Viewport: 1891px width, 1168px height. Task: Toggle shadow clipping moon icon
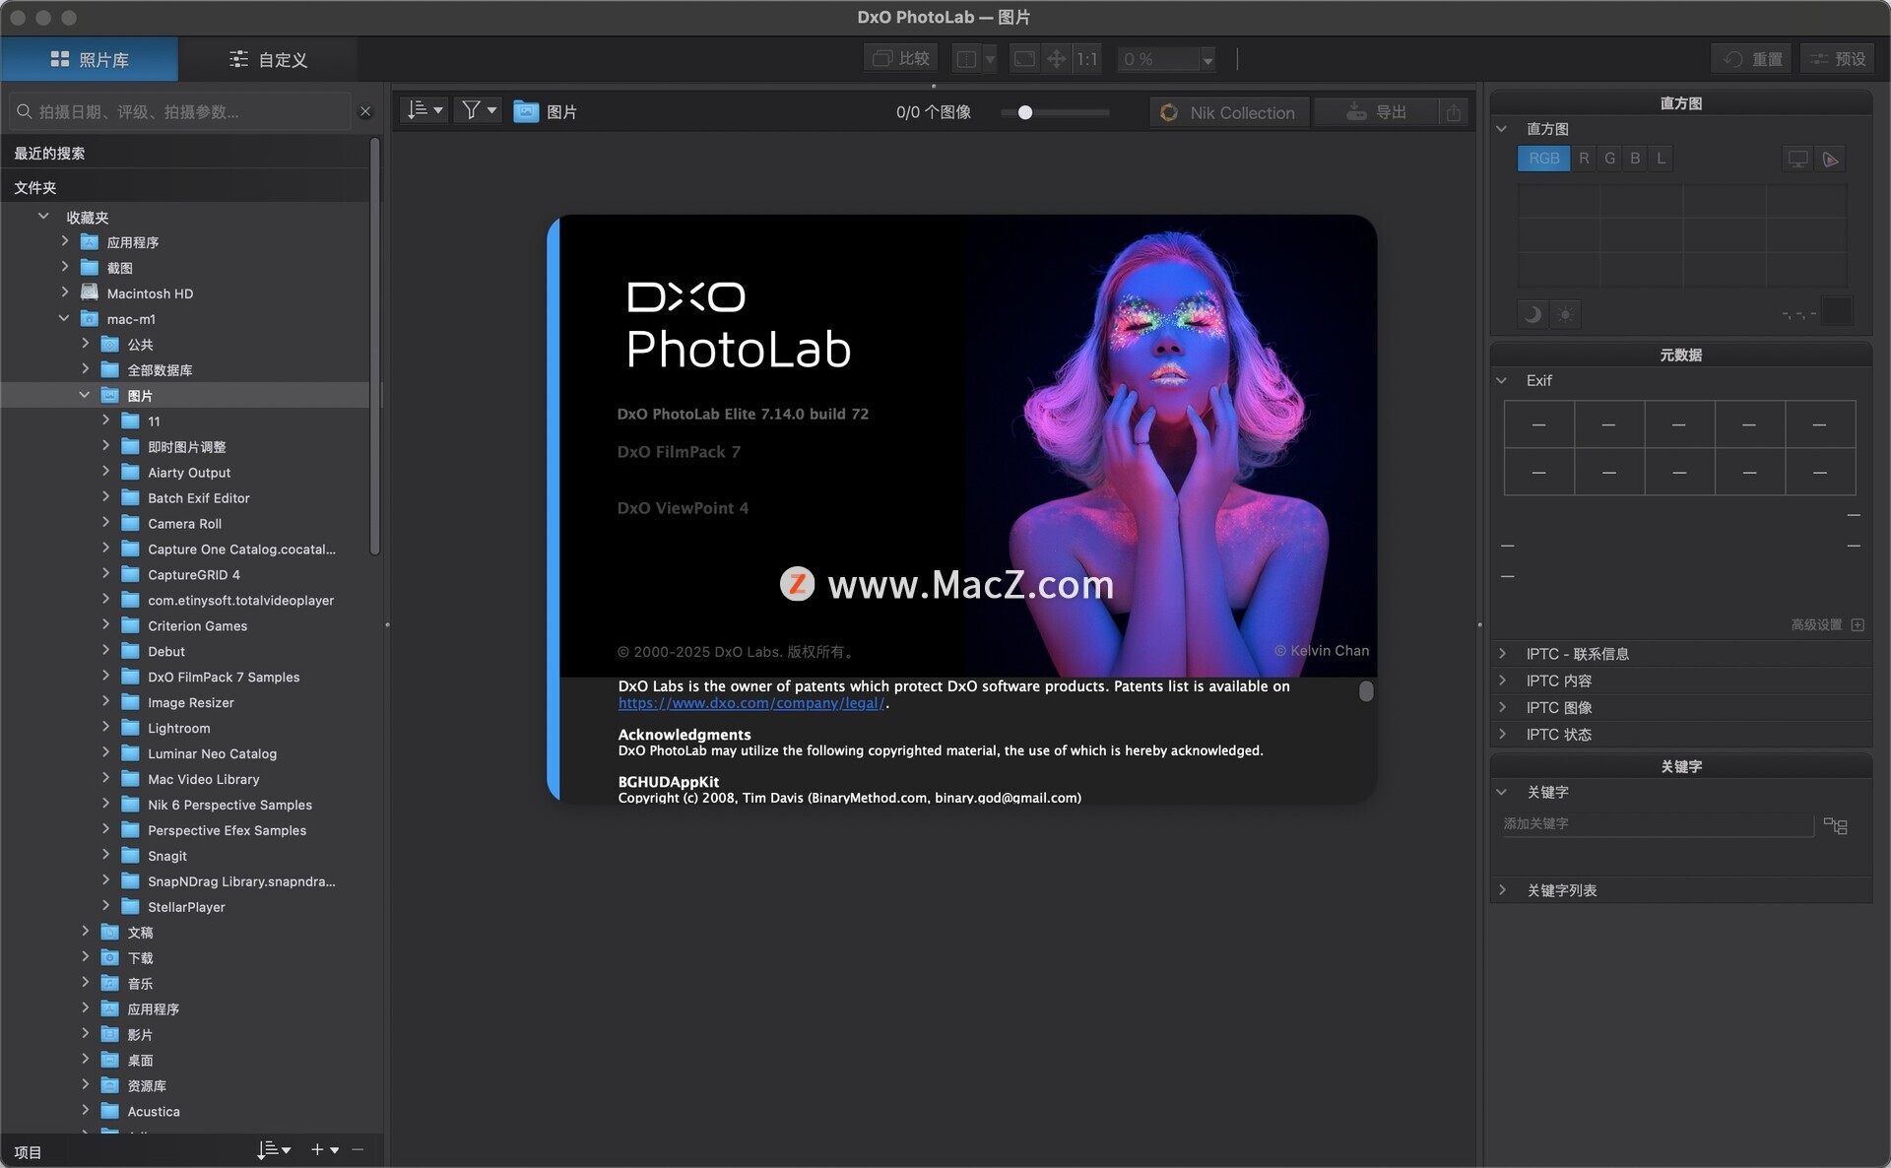[x=1532, y=314]
